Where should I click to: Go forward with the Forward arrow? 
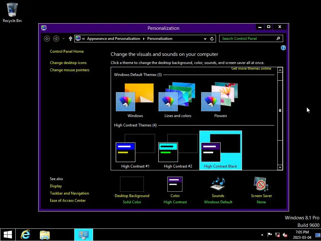[56, 39]
